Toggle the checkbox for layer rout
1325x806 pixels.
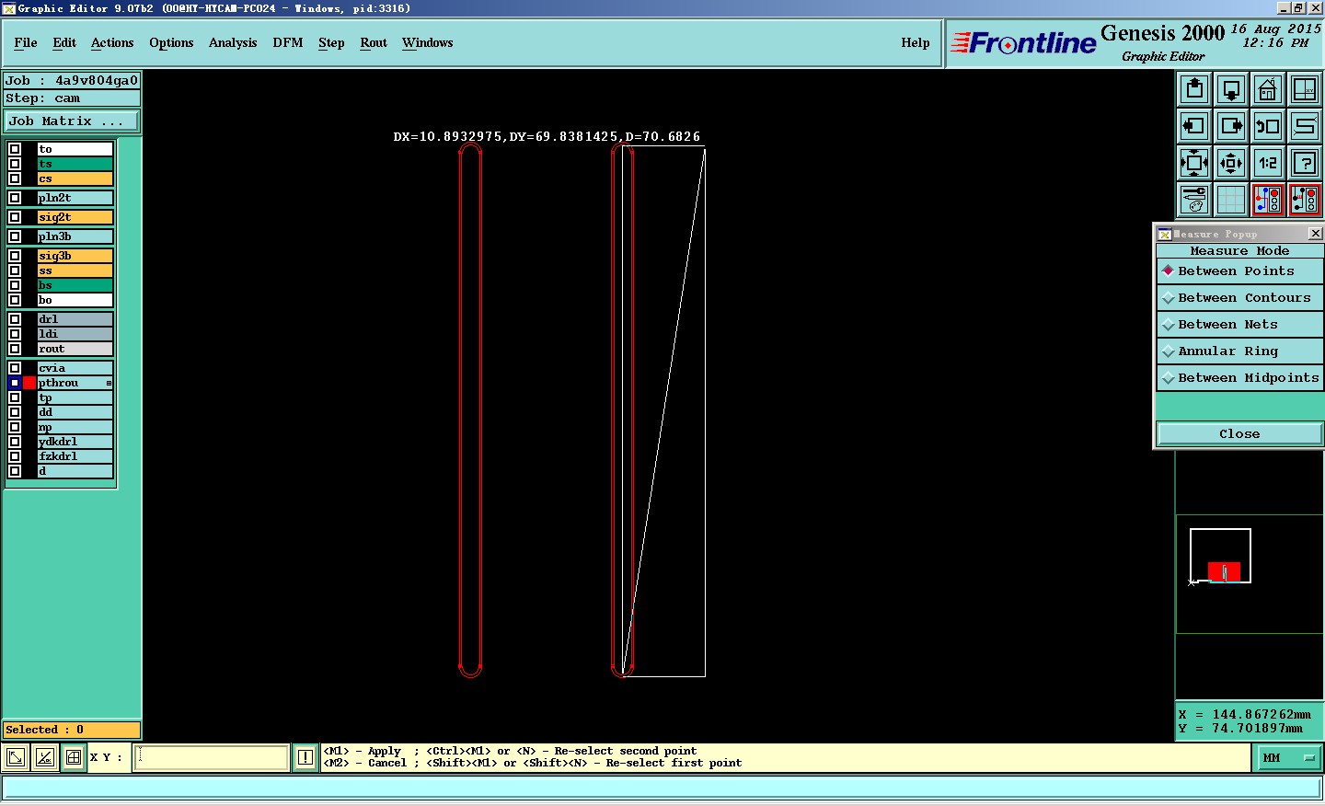click(15, 349)
